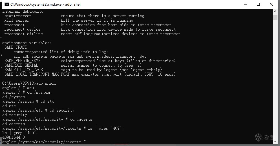
Task: Click the $ADB_VENDOR_KEYS variable text
Action: click(23, 61)
